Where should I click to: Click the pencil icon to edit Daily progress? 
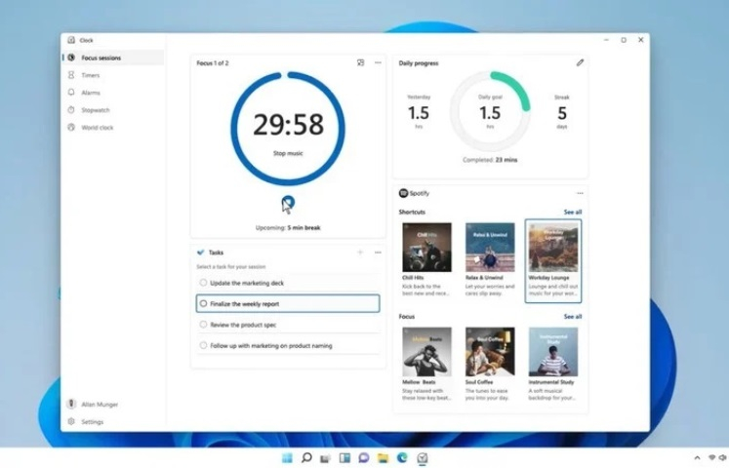tap(580, 62)
